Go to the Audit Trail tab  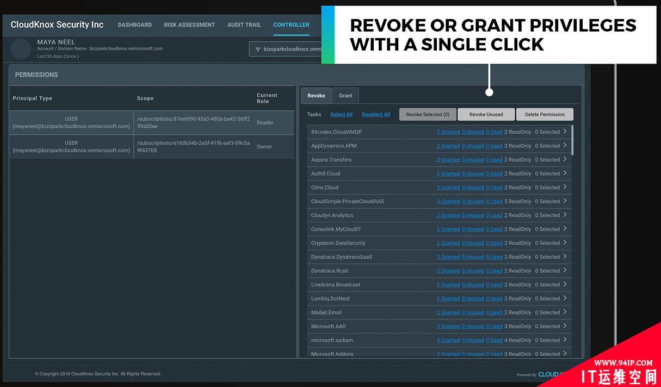click(244, 25)
